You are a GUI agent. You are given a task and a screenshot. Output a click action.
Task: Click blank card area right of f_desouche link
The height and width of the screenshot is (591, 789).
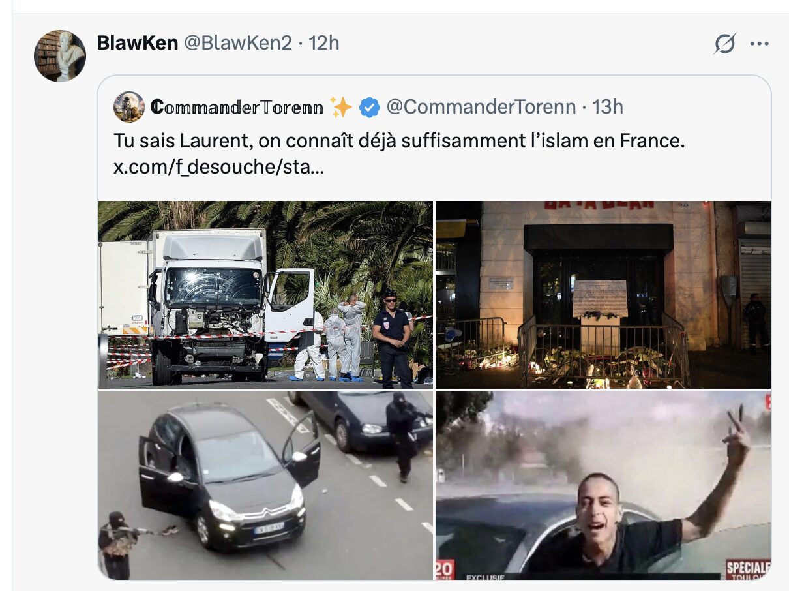(546, 167)
